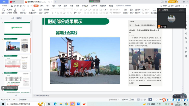Toggle Italic formatting

point(55,13)
